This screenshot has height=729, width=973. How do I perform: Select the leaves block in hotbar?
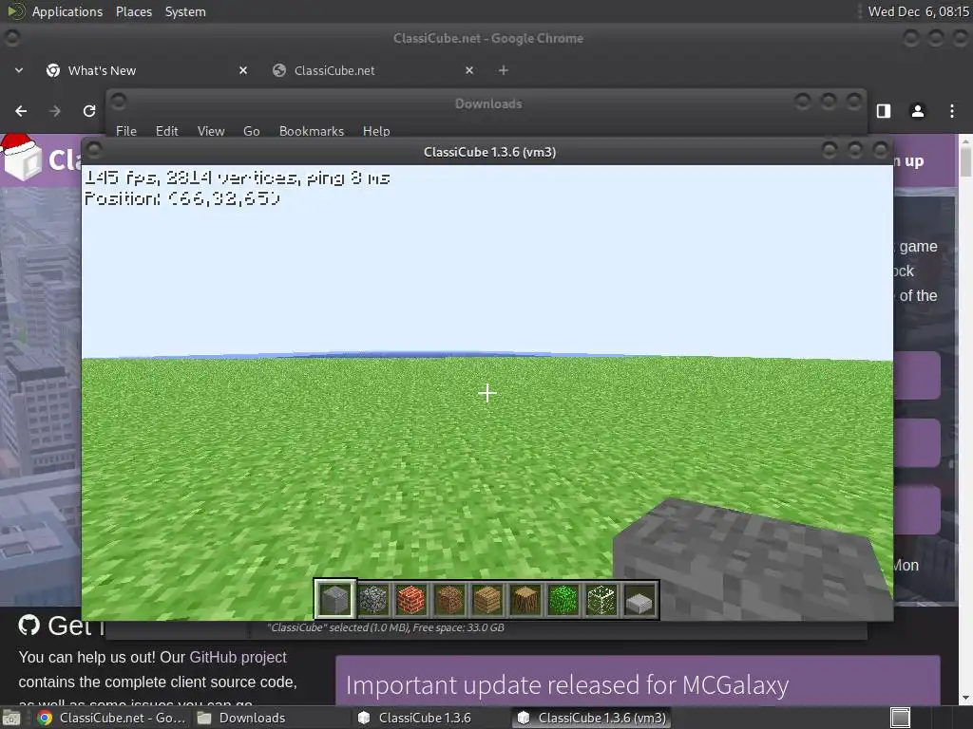point(563,600)
